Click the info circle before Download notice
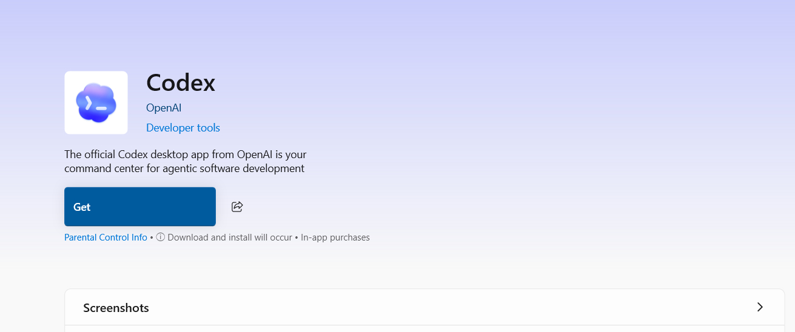This screenshot has width=795, height=332. pos(161,237)
